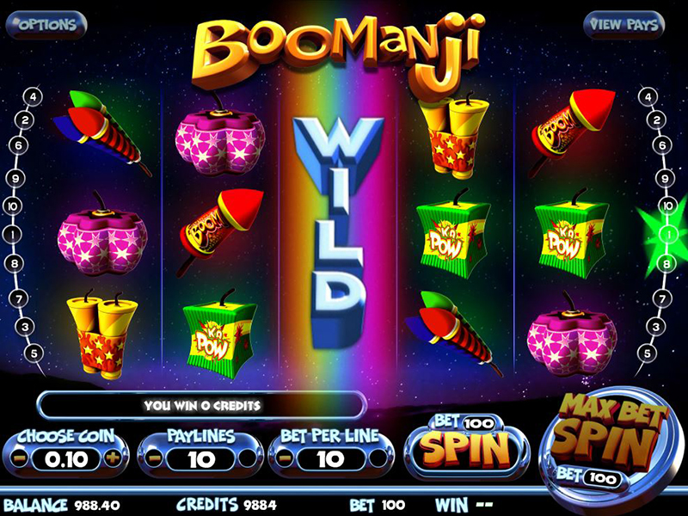This screenshot has height=516, width=688.
Task: Increase the Paylines count
Action: pos(247,459)
